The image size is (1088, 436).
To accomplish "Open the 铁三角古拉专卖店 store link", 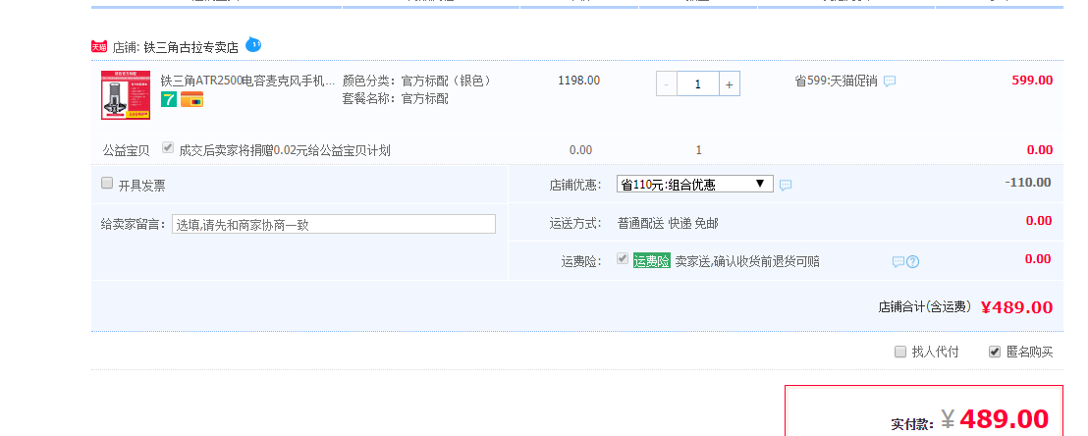I will pyautogui.click(x=190, y=47).
